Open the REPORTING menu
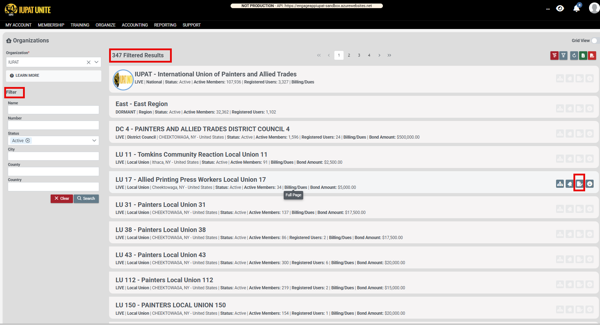 coord(165,25)
